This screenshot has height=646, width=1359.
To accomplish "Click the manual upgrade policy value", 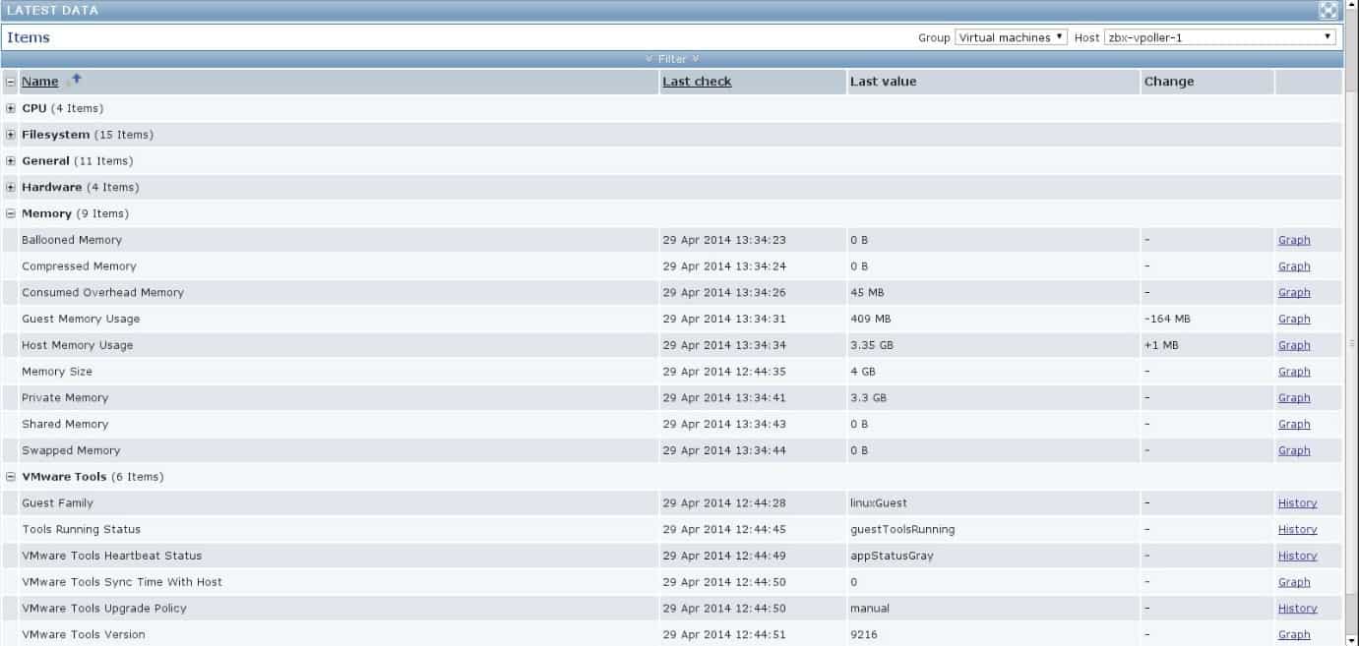I will pos(870,609).
